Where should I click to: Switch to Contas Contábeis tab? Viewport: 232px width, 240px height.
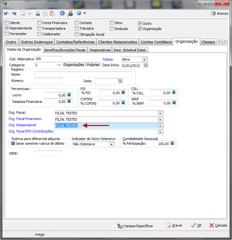(x=156, y=42)
